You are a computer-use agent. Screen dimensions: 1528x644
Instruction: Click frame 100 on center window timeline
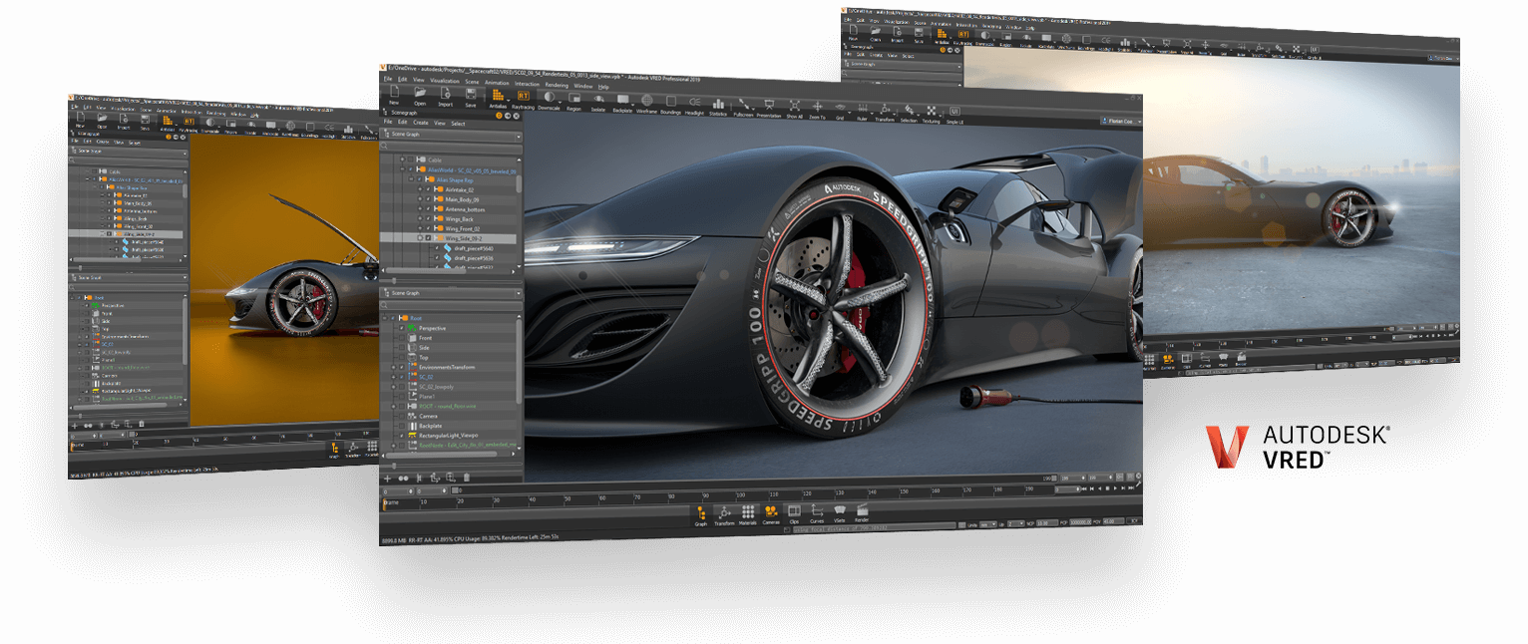point(740,496)
